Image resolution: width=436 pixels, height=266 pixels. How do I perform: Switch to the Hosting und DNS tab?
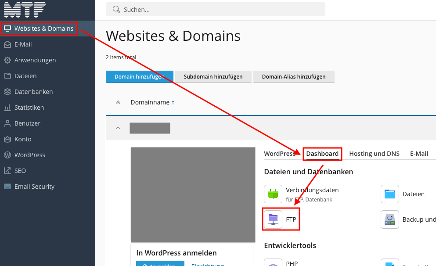(374, 154)
